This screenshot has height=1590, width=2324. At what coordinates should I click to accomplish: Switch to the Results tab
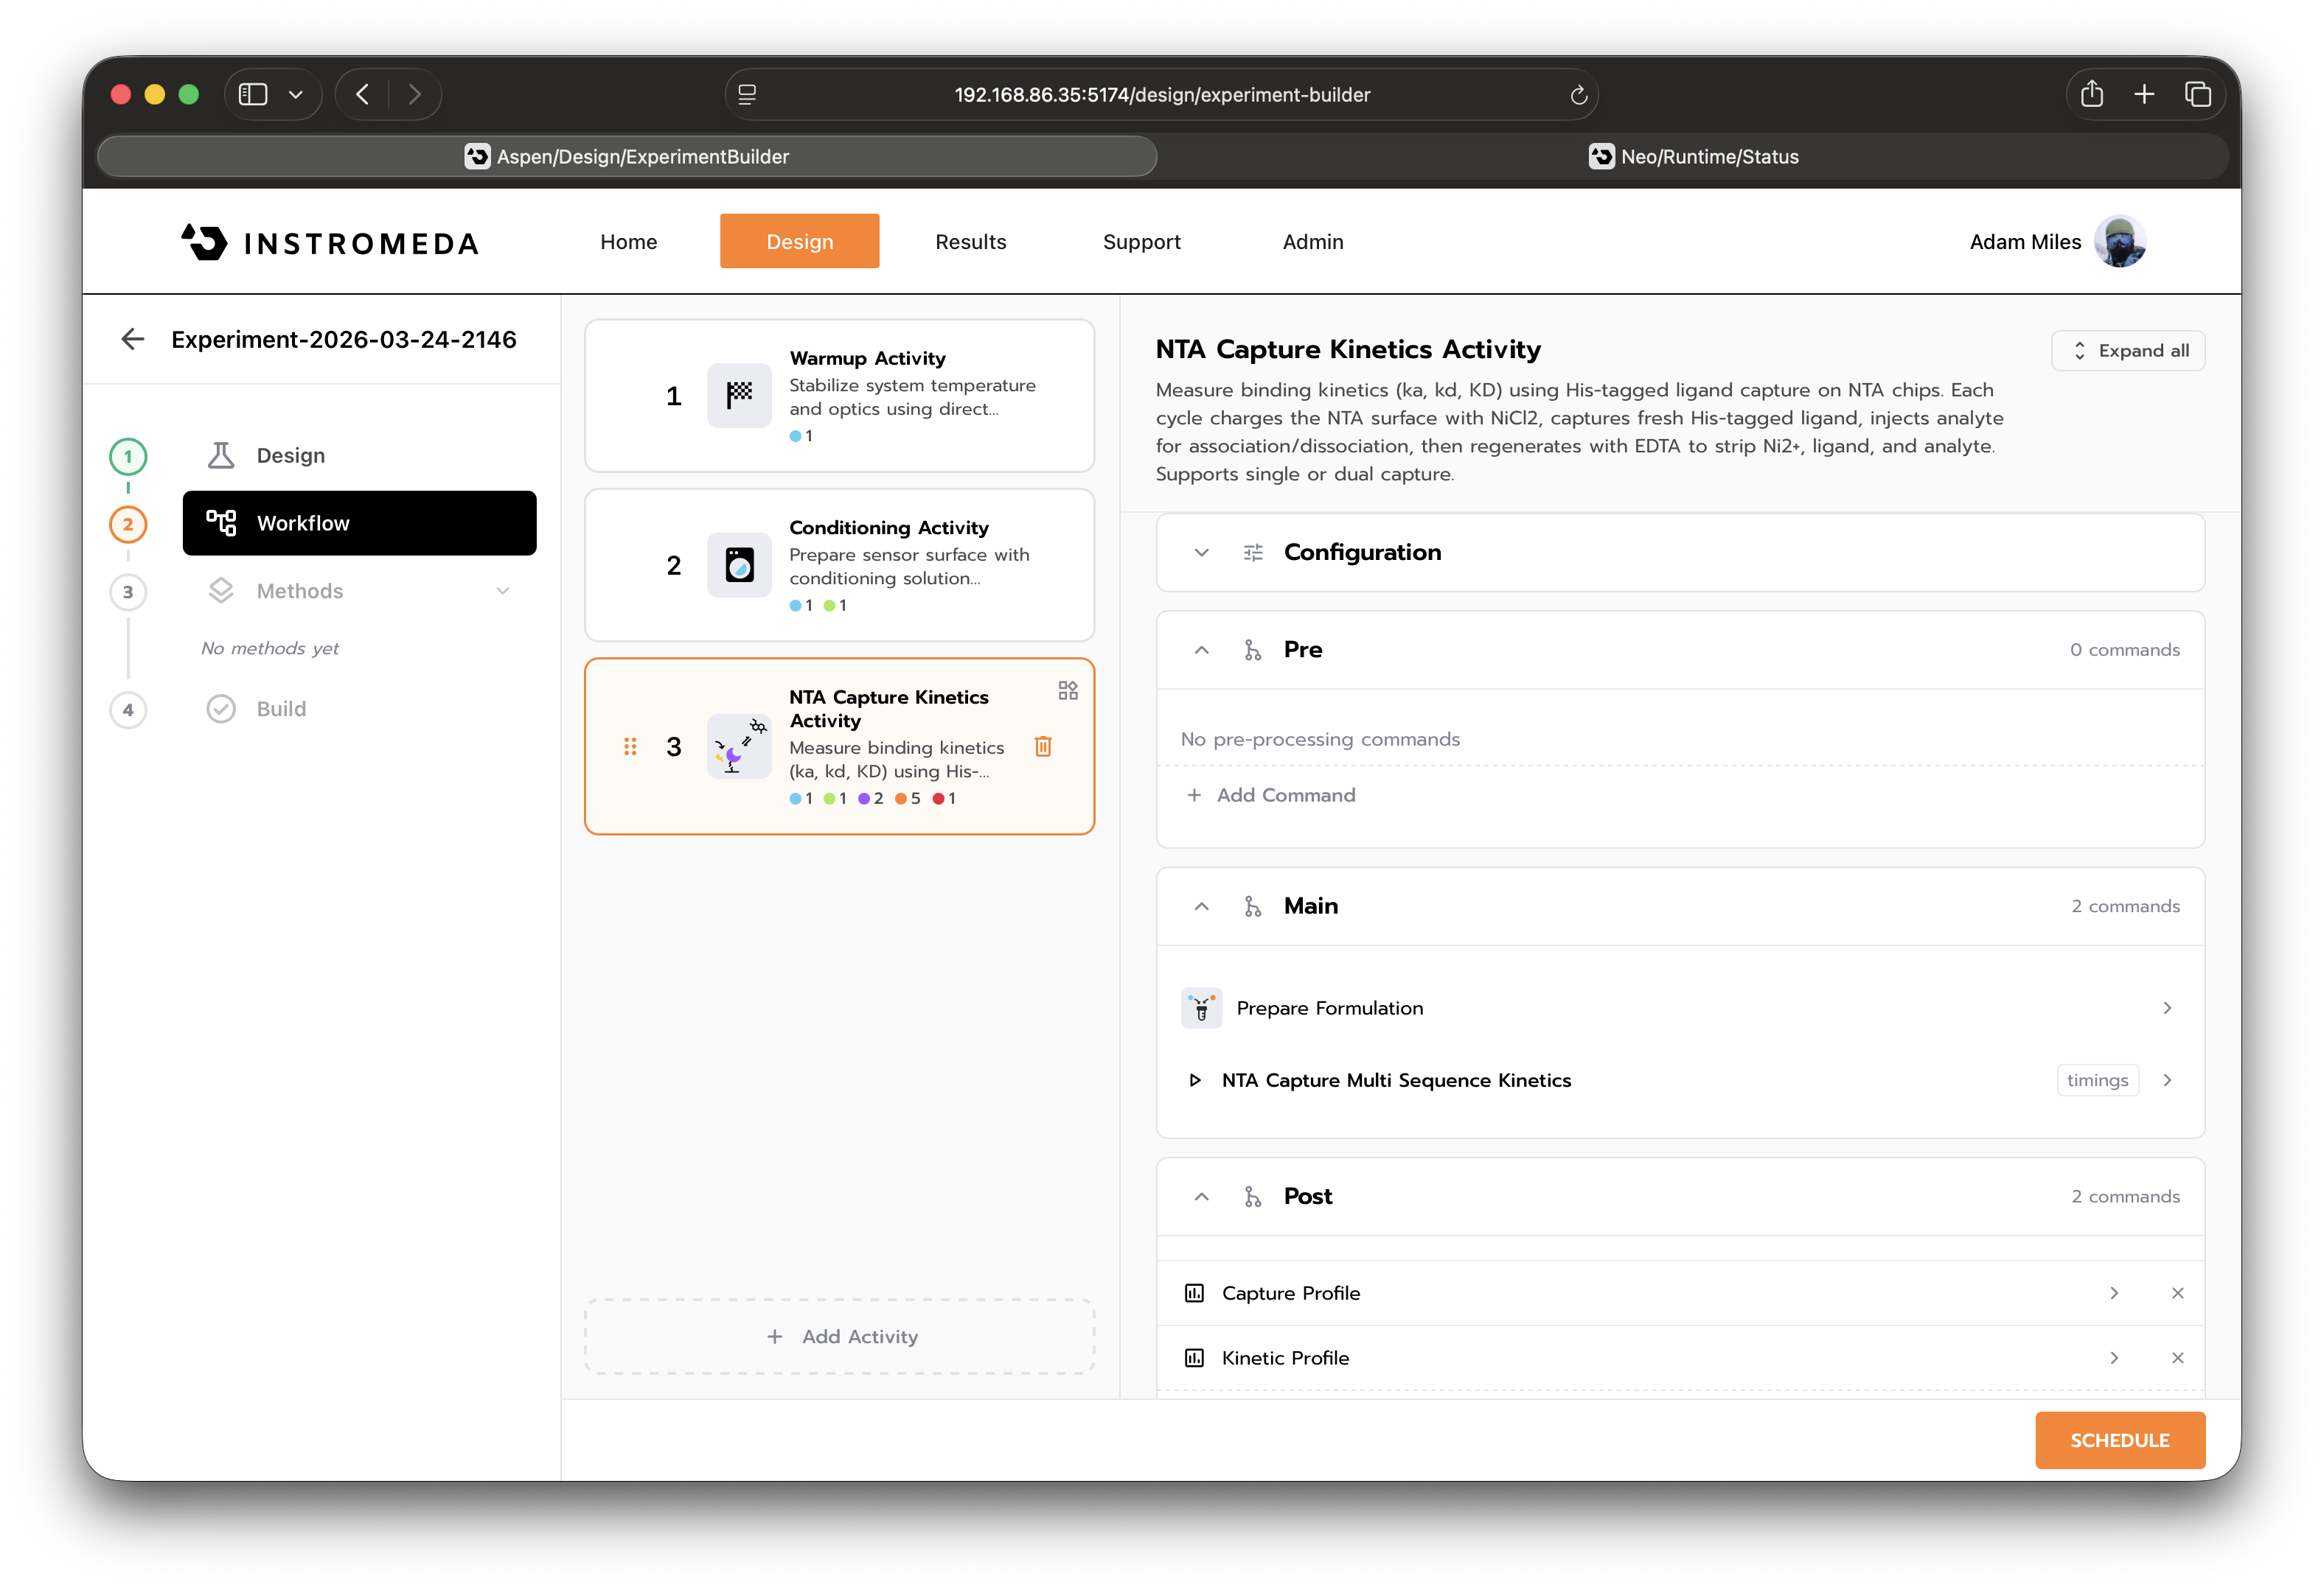[x=970, y=241]
